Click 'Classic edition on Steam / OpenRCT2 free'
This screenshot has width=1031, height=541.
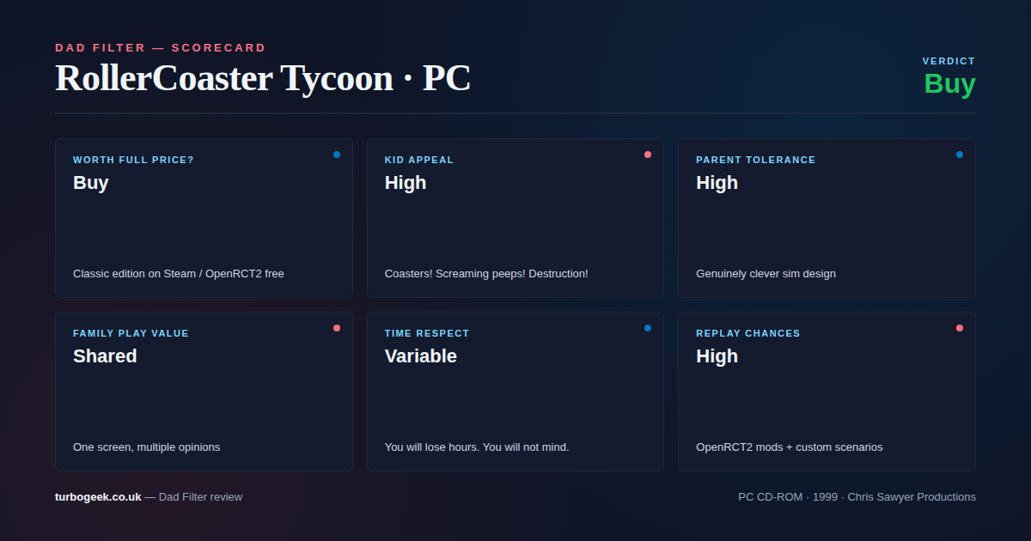click(179, 274)
